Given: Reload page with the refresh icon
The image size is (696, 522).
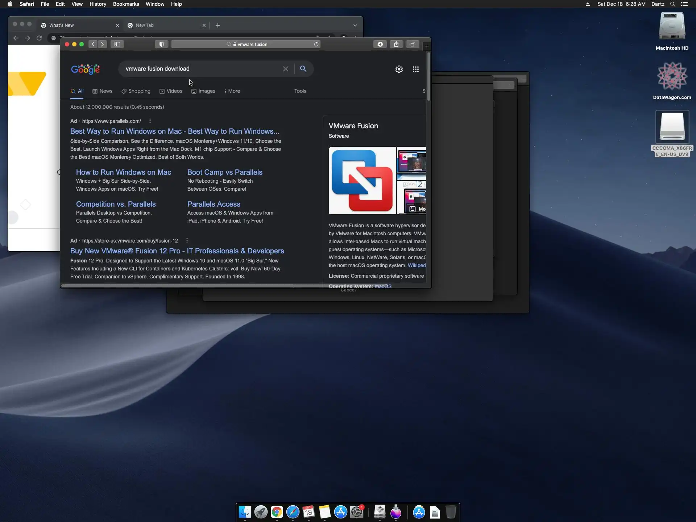Looking at the screenshot, I should [x=316, y=44].
